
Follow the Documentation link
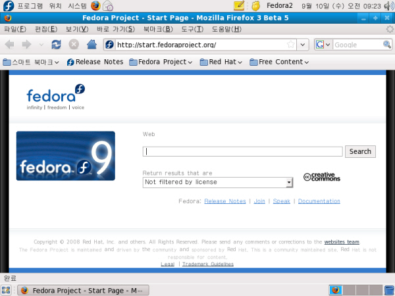pos(319,201)
